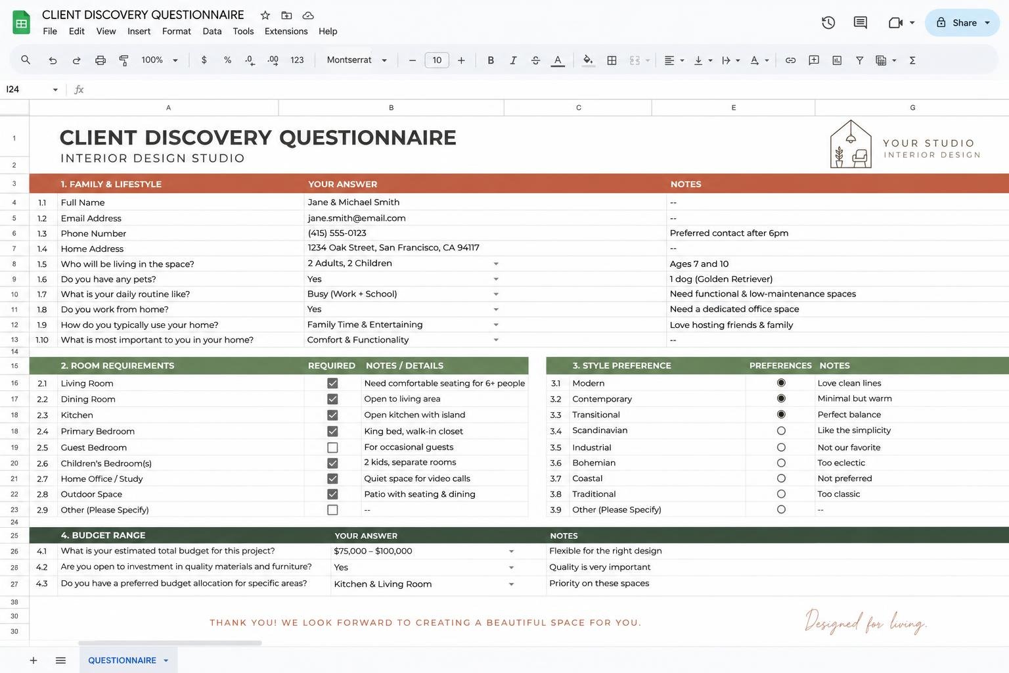Toggle bold formatting
Image resolution: width=1009 pixels, height=673 pixels.
click(x=491, y=60)
